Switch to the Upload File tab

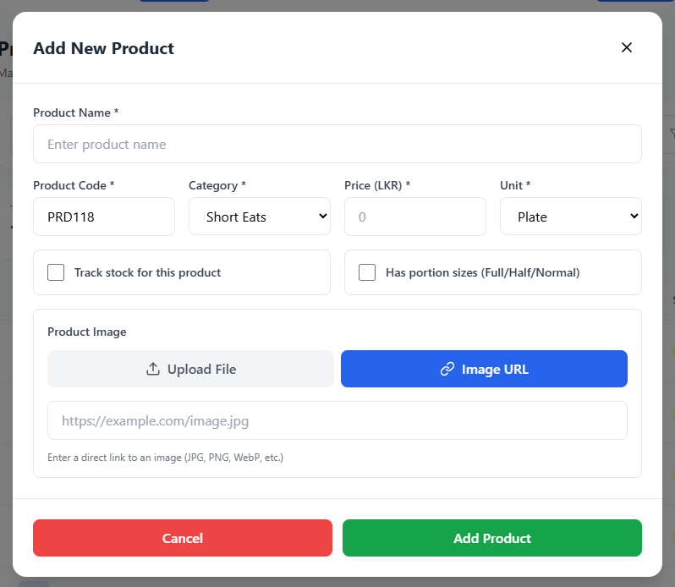(x=190, y=369)
